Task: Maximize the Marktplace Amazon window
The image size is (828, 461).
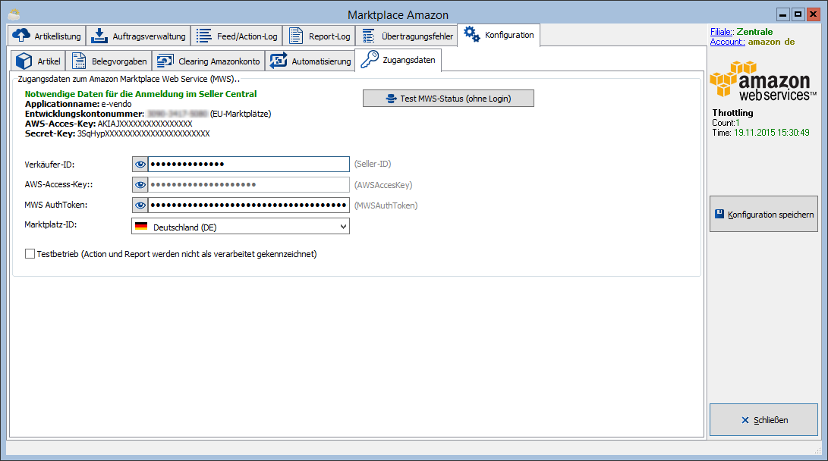Action: (798, 14)
